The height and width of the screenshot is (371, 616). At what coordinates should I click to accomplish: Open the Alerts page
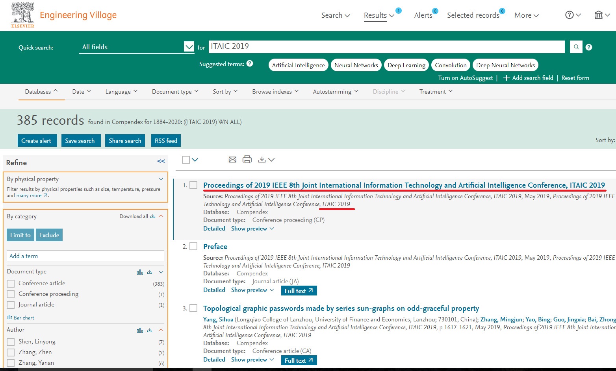click(x=423, y=15)
